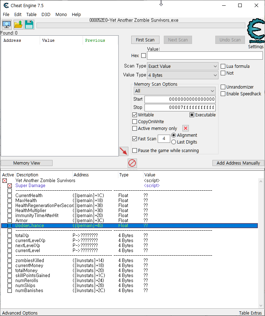Activate the currentMoney entry checkbox
Image resolution: width=265 pixels, height=316 pixels.
click(10, 266)
